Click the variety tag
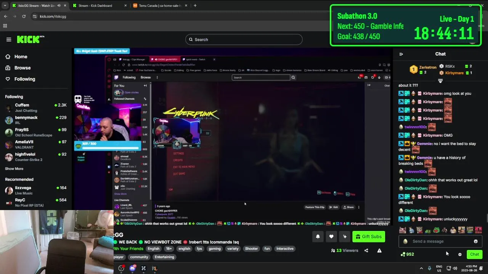Screen dimensions: 488x274 click(233, 249)
